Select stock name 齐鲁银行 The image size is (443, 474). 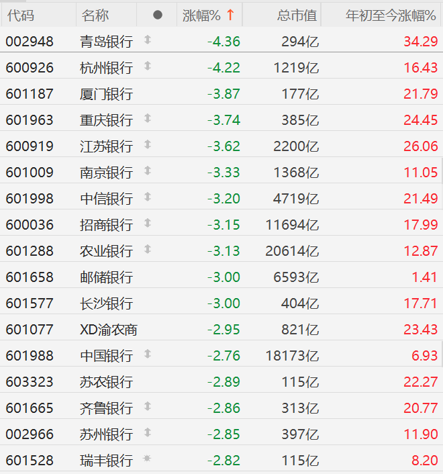(x=106, y=408)
